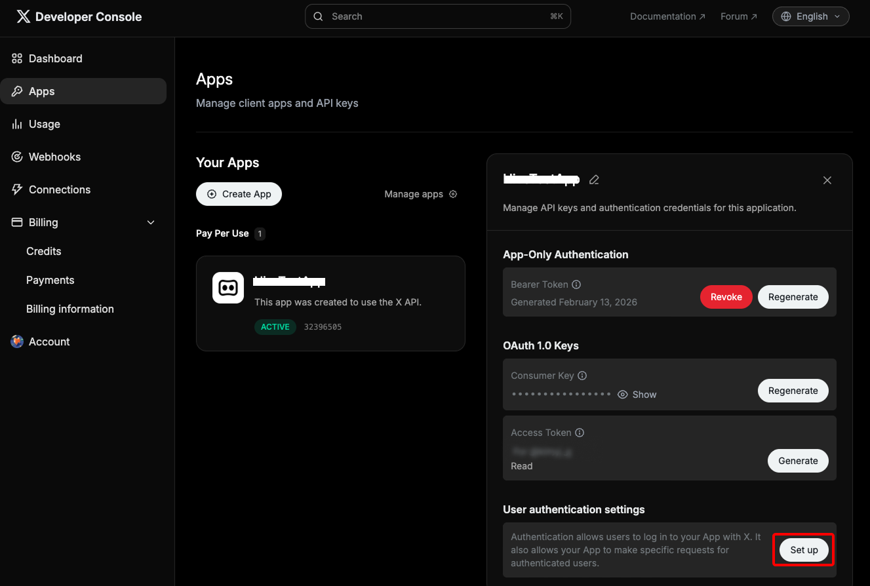The width and height of the screenshot is (870, 586).
Task: Click the X logo in the header
Action: point(23,17)
